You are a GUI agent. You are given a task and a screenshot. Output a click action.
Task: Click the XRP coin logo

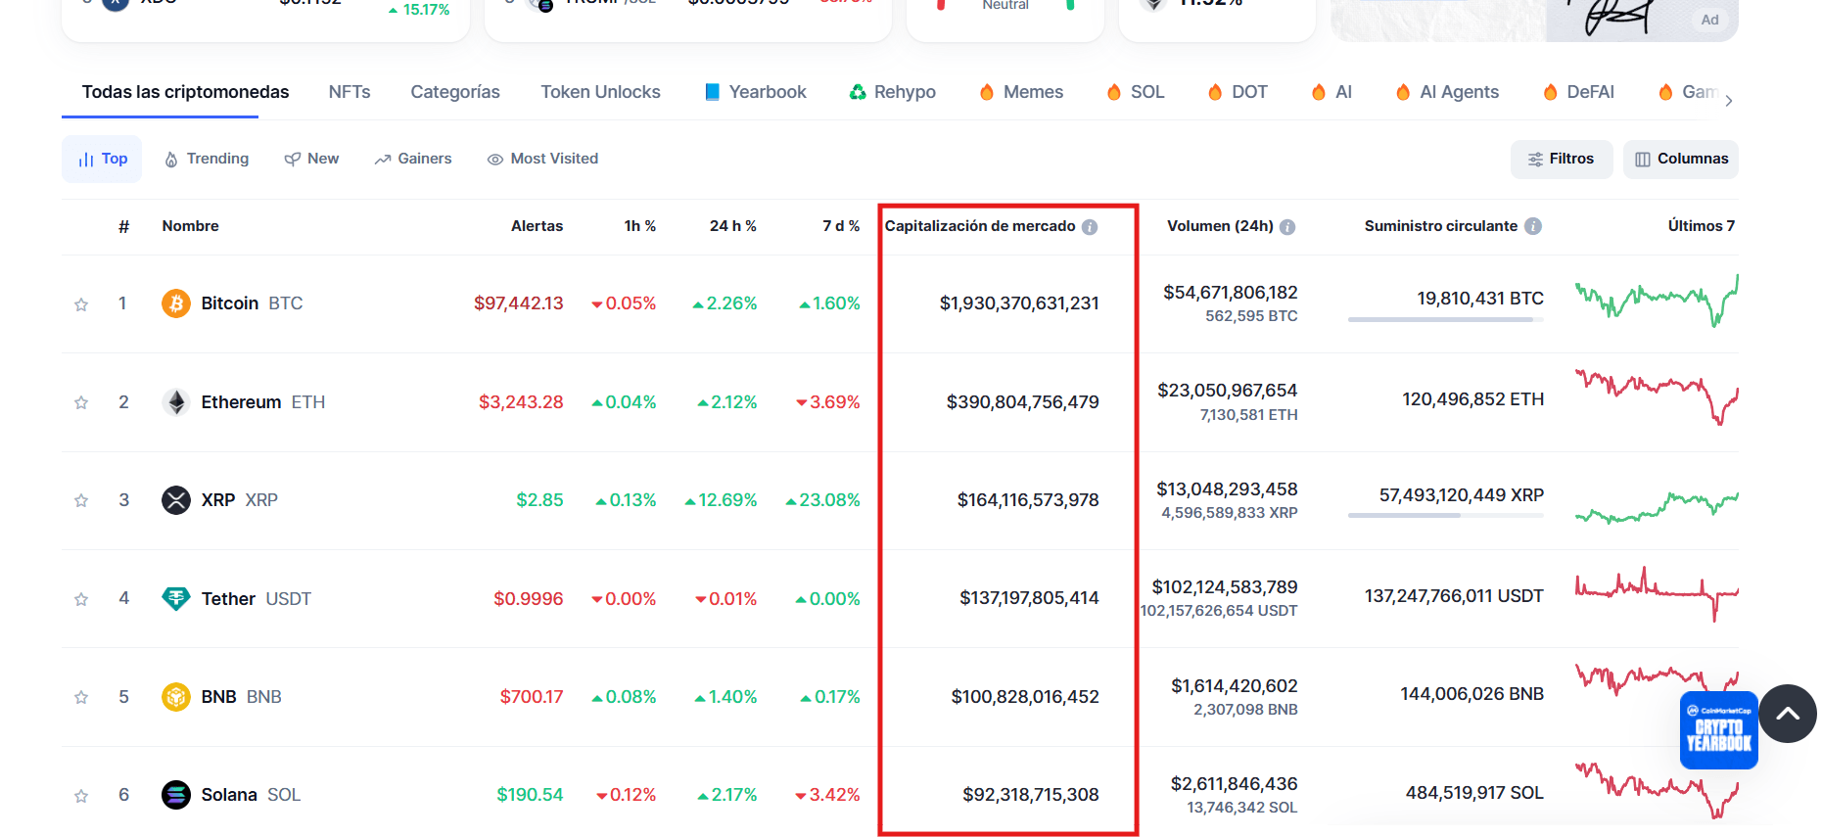(176, 500)
